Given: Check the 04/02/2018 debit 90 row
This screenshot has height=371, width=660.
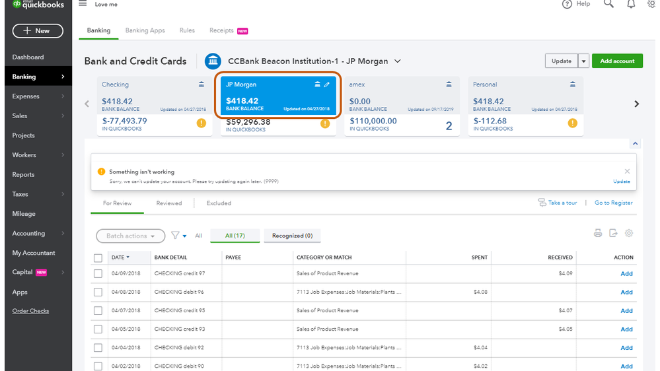Looking at the screenshot, I should (x=98, y=366).
